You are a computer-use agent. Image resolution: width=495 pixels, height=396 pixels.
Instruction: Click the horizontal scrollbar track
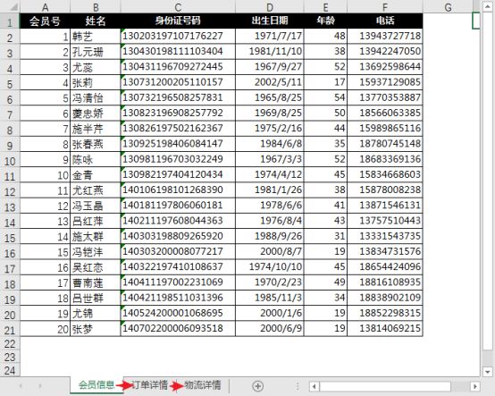[x=395, y=386]
